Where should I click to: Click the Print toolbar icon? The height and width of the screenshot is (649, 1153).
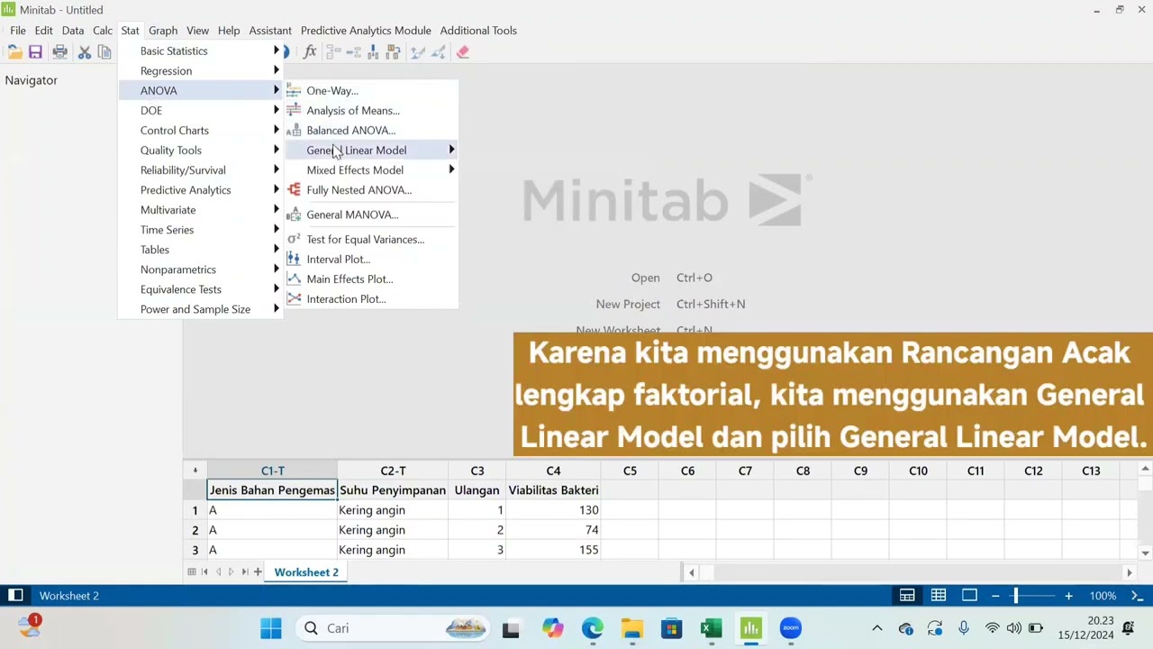pos(59,52)
